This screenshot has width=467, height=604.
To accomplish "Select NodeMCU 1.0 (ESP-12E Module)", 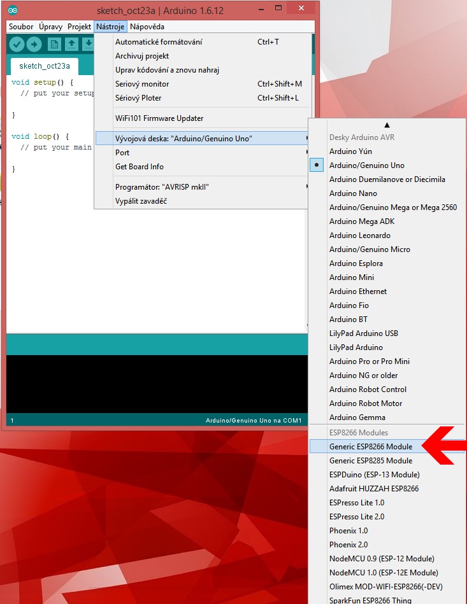I will [x=384, y=573].
